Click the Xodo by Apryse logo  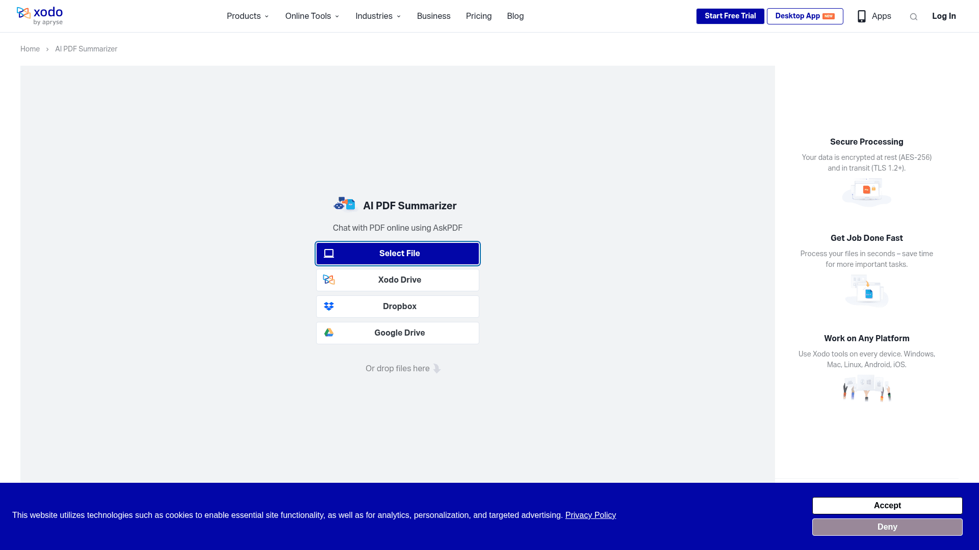[40, 16]
